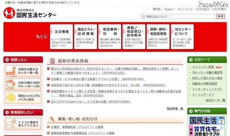Open the 美容用具で肌が引っぱられて傷 article link
This screenshot has height=136, width=230.
(109, 85)
